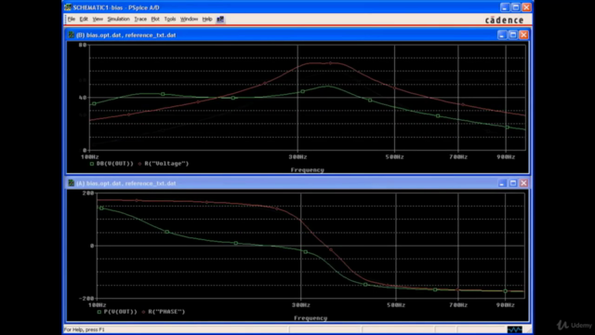Click the green square symbol beside P(V(OUT))
The image size is (595, 335).
(x=99, y=312)
